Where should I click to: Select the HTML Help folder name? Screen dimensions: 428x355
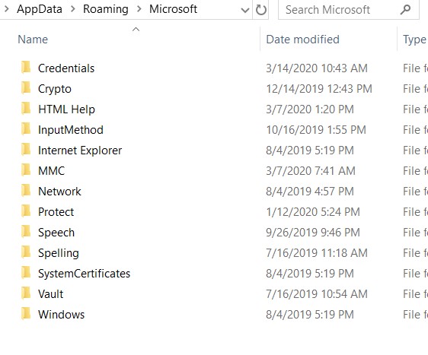click(66, 109)
